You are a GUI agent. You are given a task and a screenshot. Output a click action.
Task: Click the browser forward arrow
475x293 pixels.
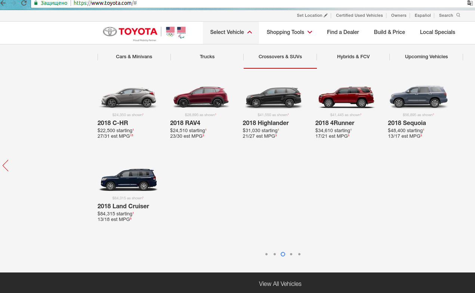pos(13,3)
